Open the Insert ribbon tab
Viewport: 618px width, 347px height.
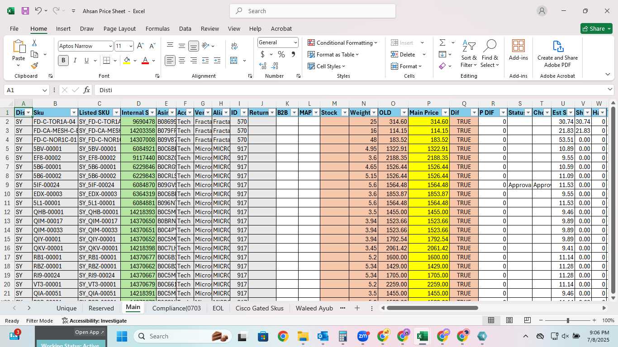click(x=63, y=28)
